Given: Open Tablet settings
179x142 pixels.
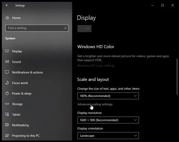Looking at the screenshot, I should pos(37,114).
